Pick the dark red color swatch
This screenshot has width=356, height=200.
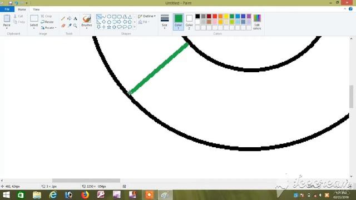[x=209, y=16]
